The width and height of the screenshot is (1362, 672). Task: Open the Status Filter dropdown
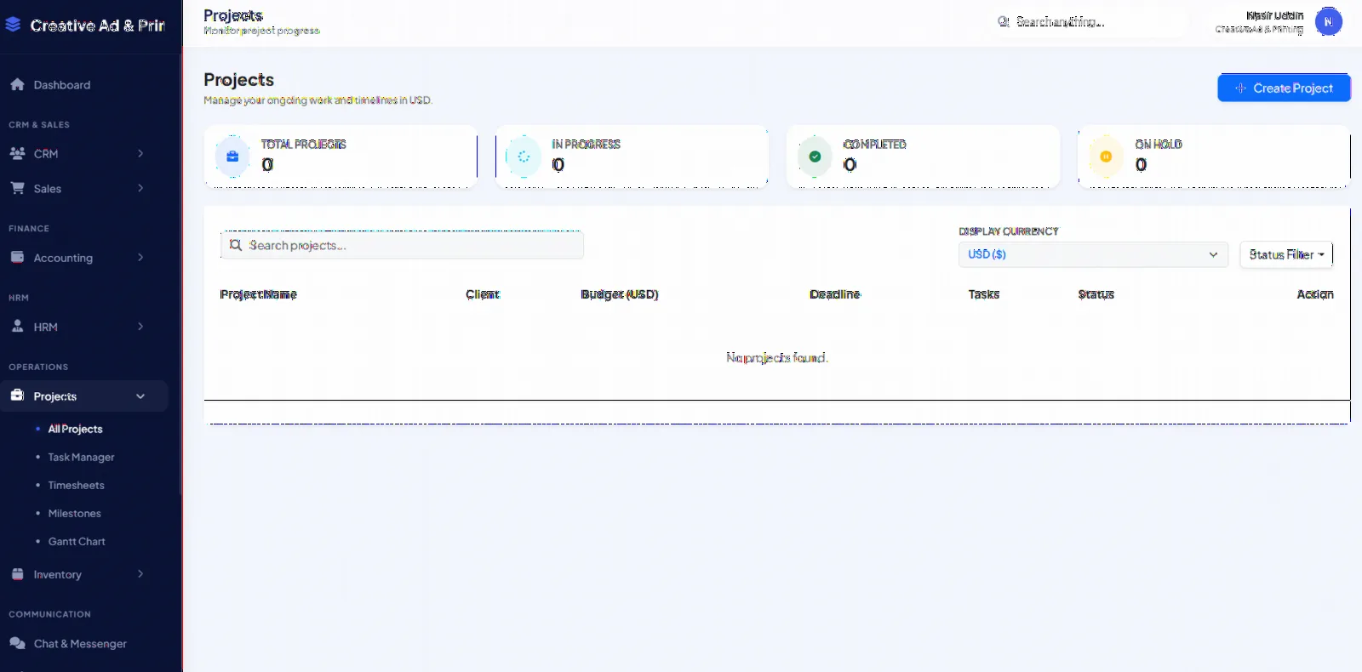pos(1286,254)
